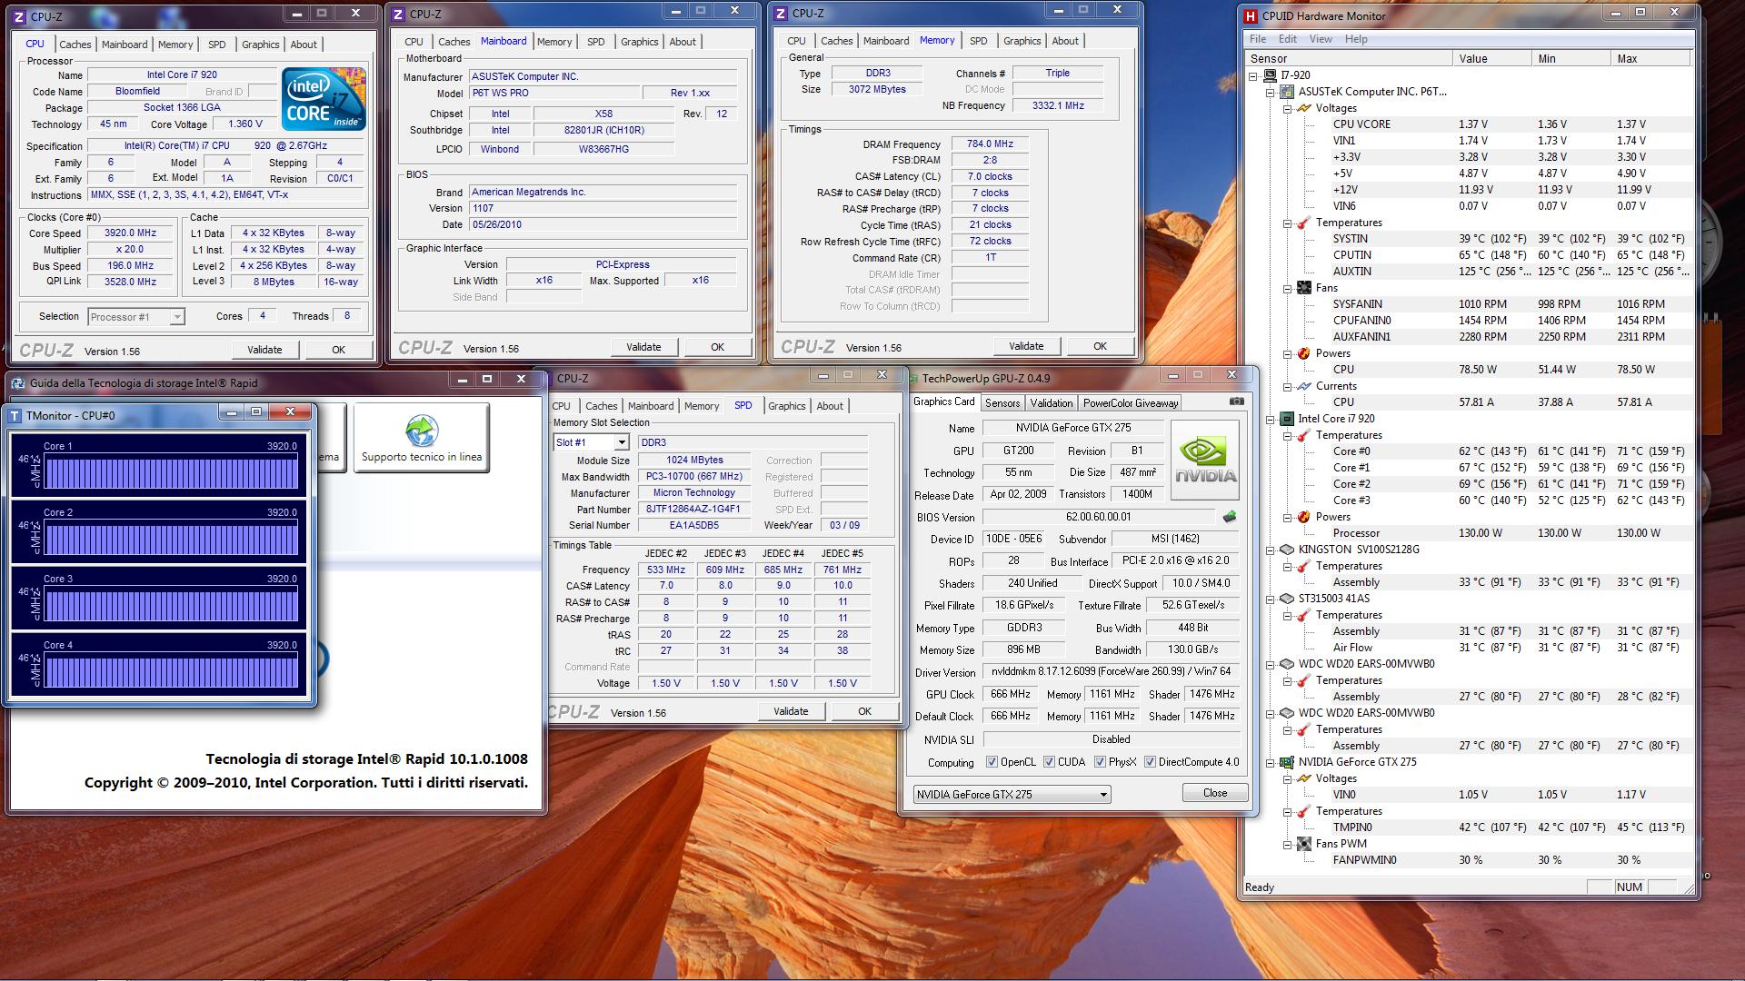
Task: Collapse the I7-920 root tree node
Action: pos(1254,75)
